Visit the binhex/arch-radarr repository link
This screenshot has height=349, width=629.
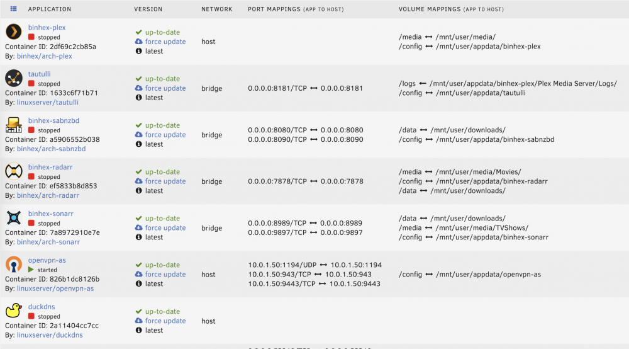pos(48,195)
